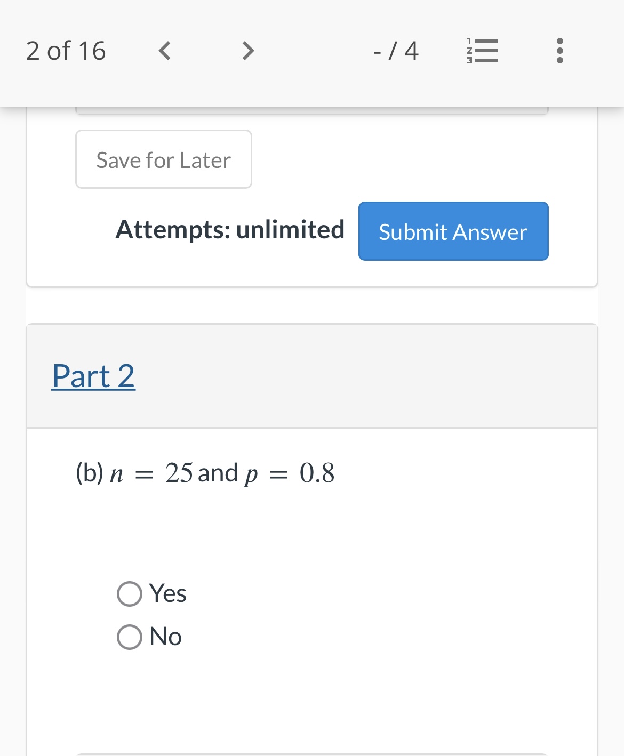This screenshot has height=756, width=624.
Task: Select the Yes radio button
Action: click(129, 593)
